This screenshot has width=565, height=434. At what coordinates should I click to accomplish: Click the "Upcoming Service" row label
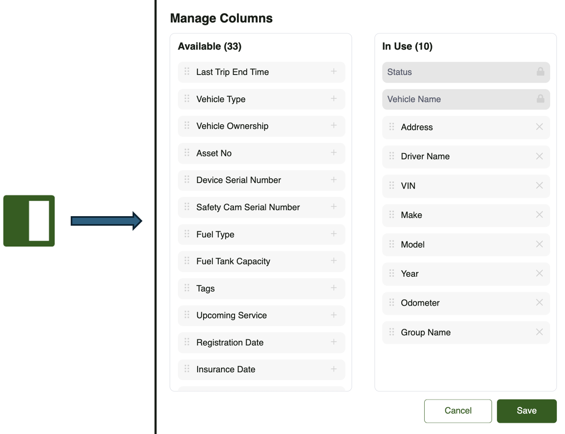coord(232,315)
